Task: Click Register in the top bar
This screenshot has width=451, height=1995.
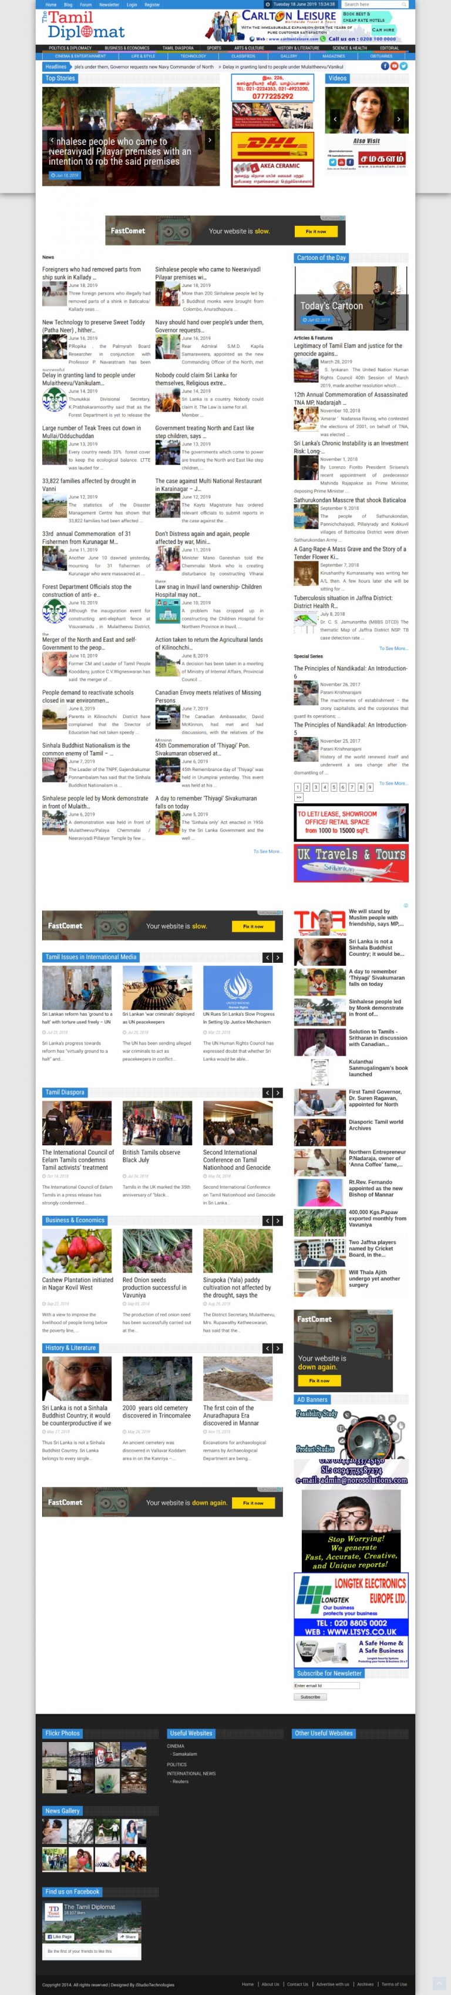Action: [153, 4]
